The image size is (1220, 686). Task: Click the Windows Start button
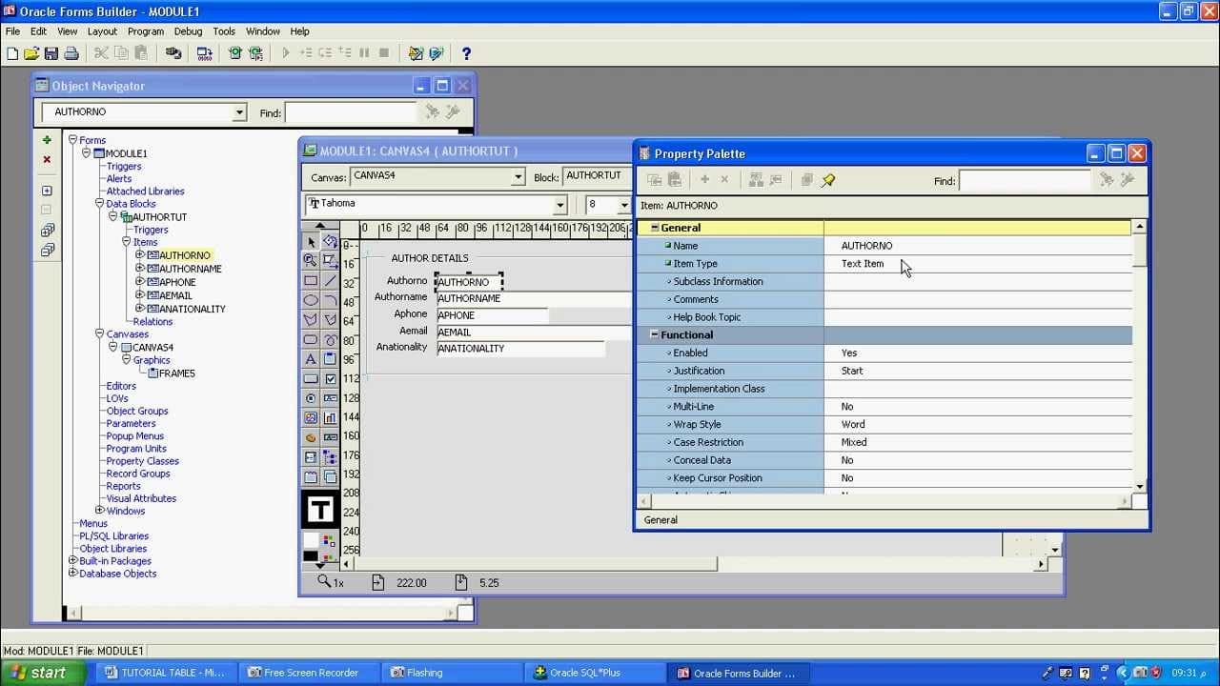(38, 673)
